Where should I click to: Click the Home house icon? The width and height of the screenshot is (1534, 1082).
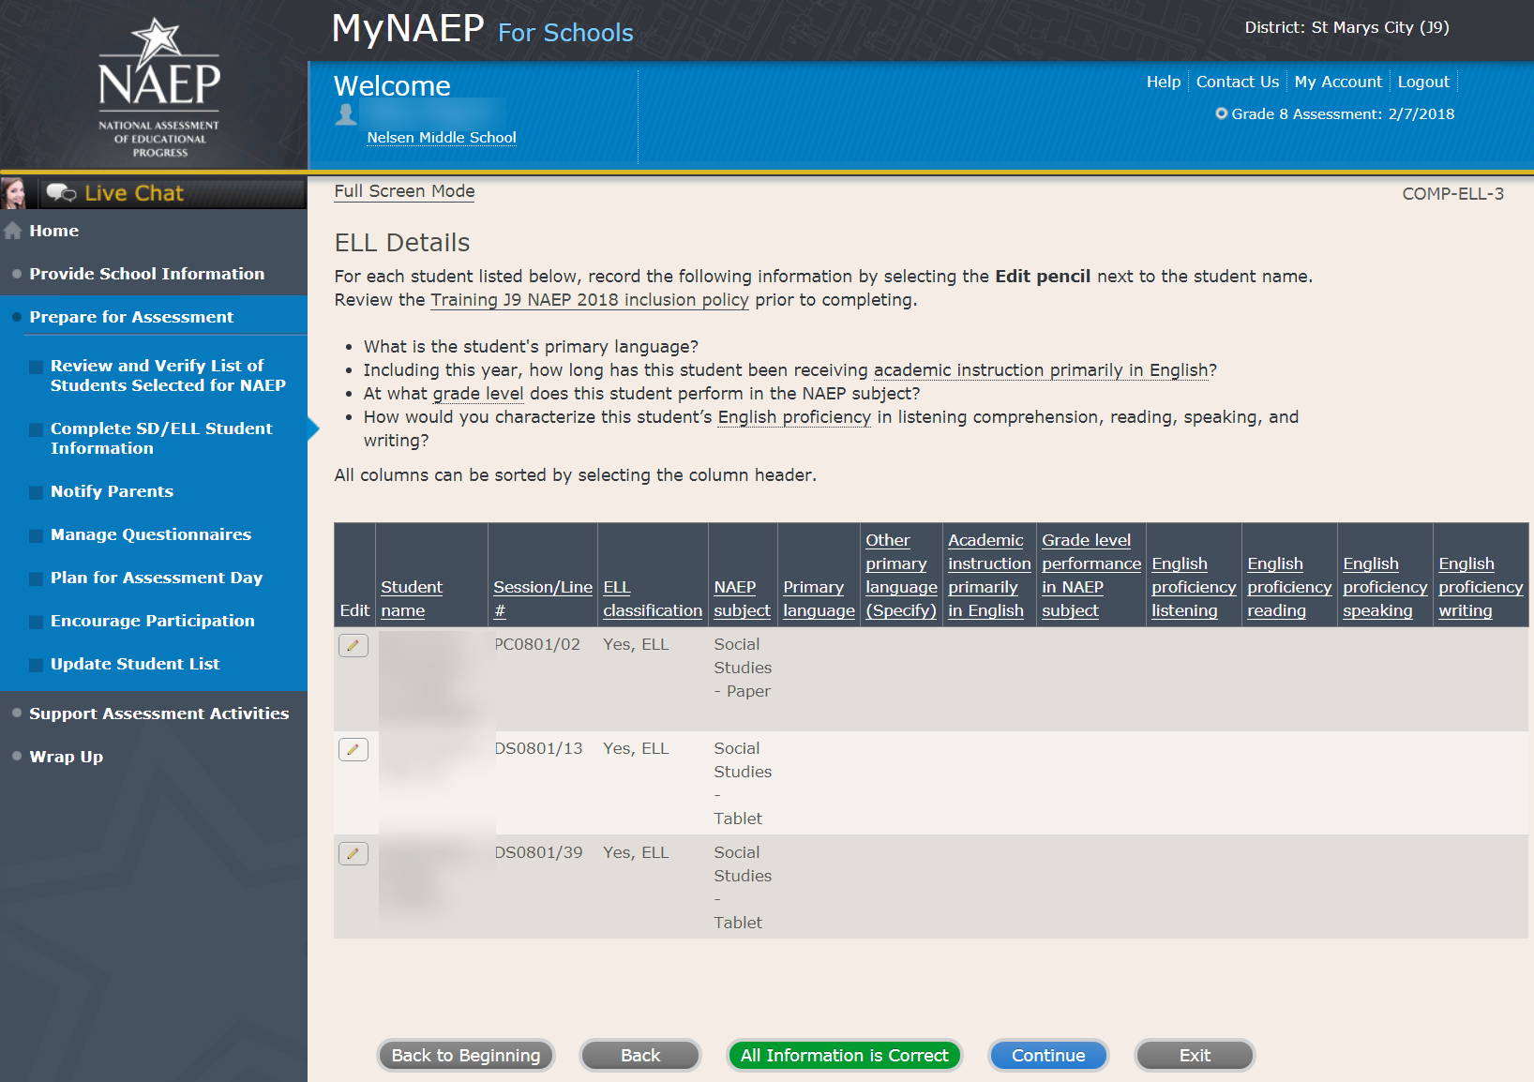pyautogui.click(x=13, y=231)
